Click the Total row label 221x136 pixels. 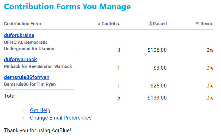coord(10,96)
